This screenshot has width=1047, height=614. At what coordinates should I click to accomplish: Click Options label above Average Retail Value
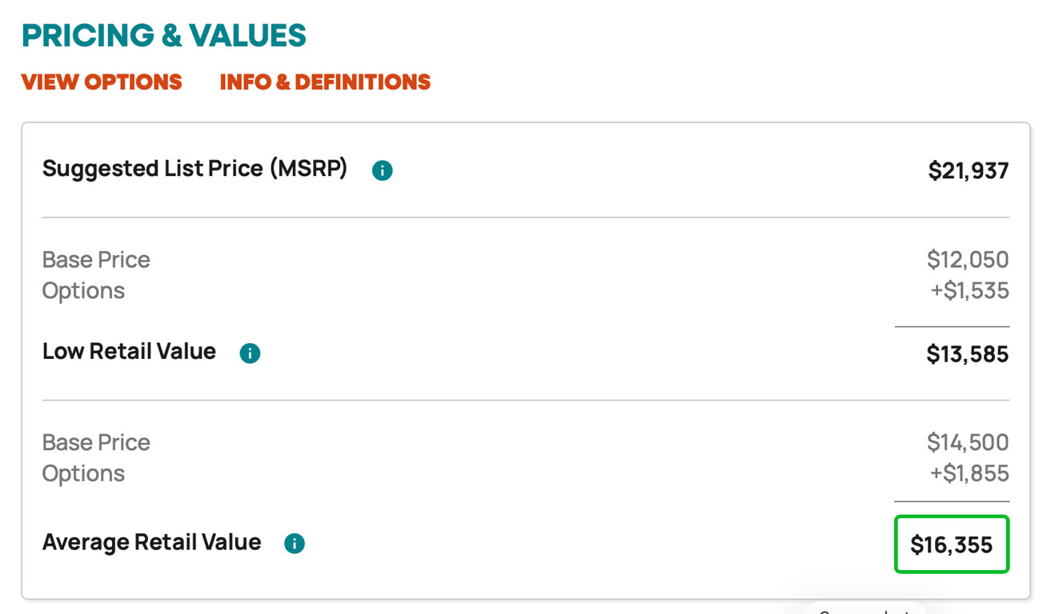tap(83, 474)
